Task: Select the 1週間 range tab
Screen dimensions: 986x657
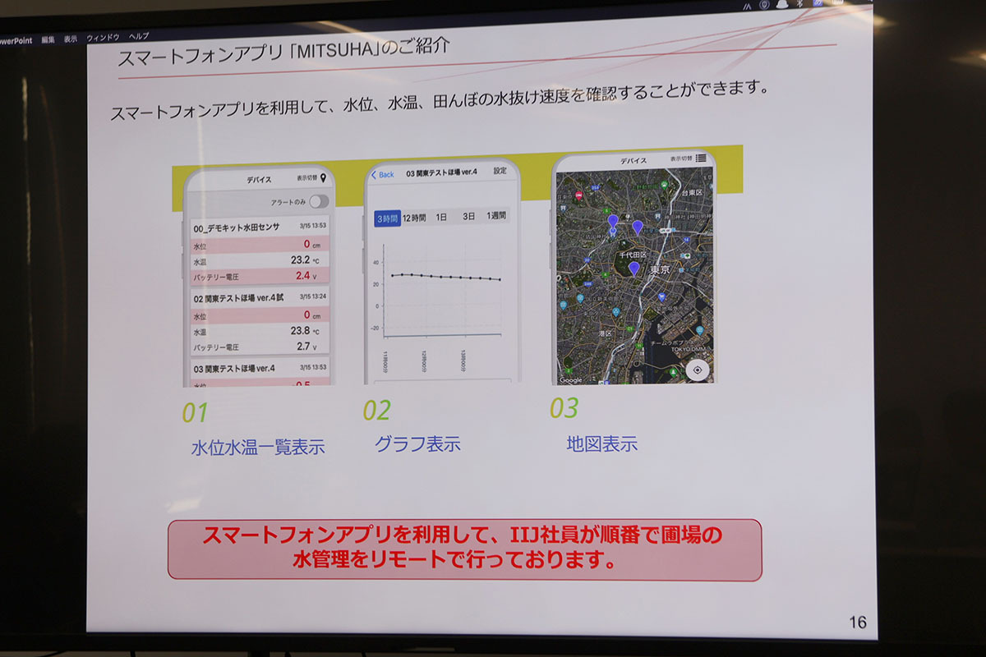Action: click(496, 215)
